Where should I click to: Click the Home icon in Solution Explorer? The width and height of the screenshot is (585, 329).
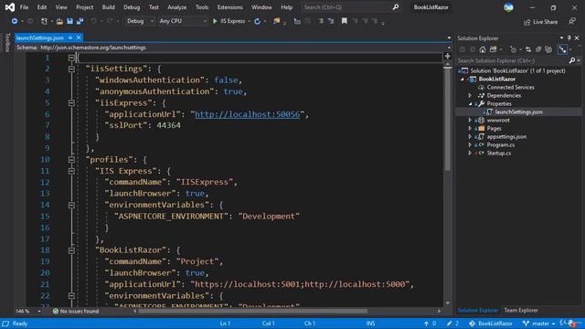[x=483, y=49]
